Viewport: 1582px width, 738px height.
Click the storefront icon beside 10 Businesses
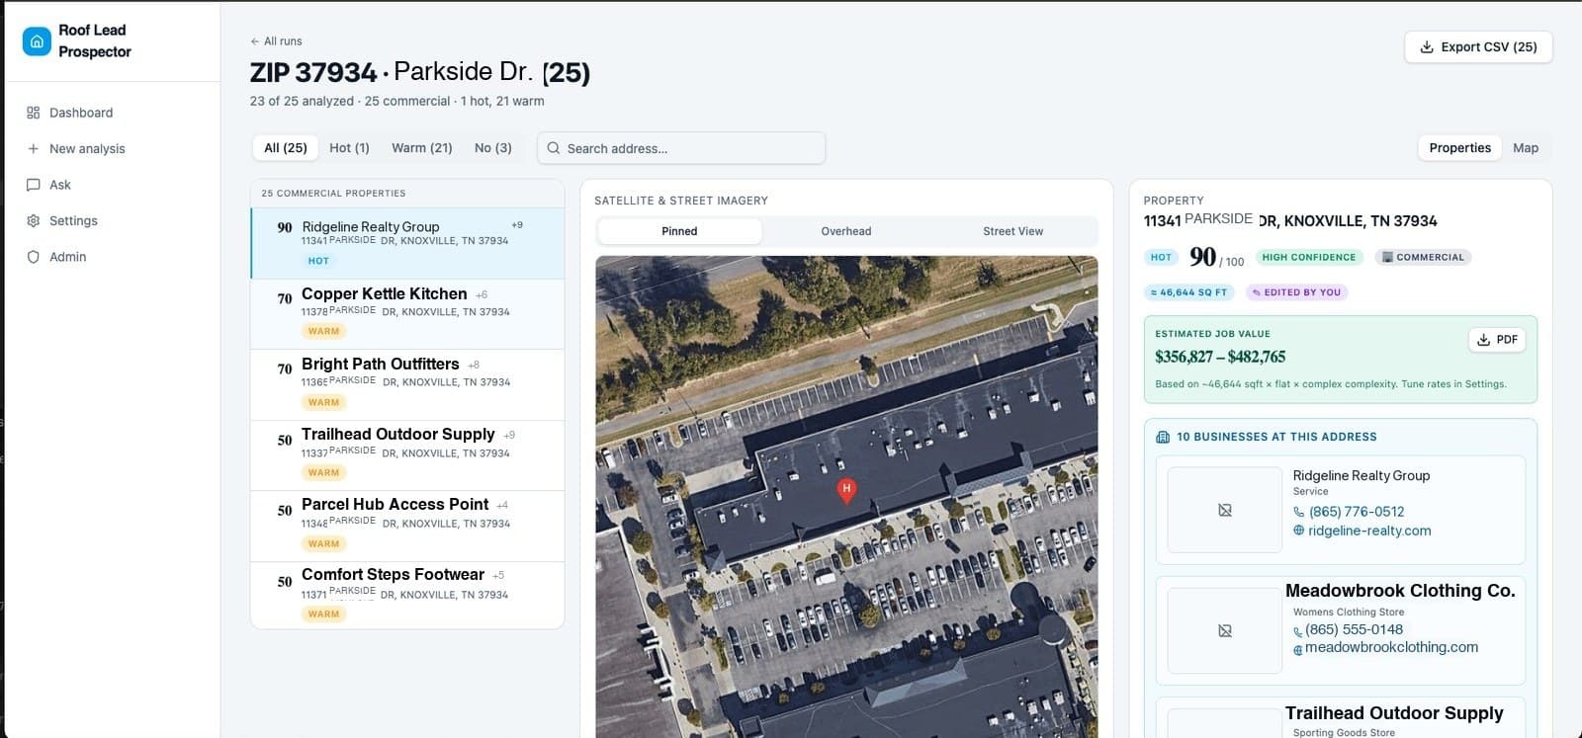point(1163,437)
